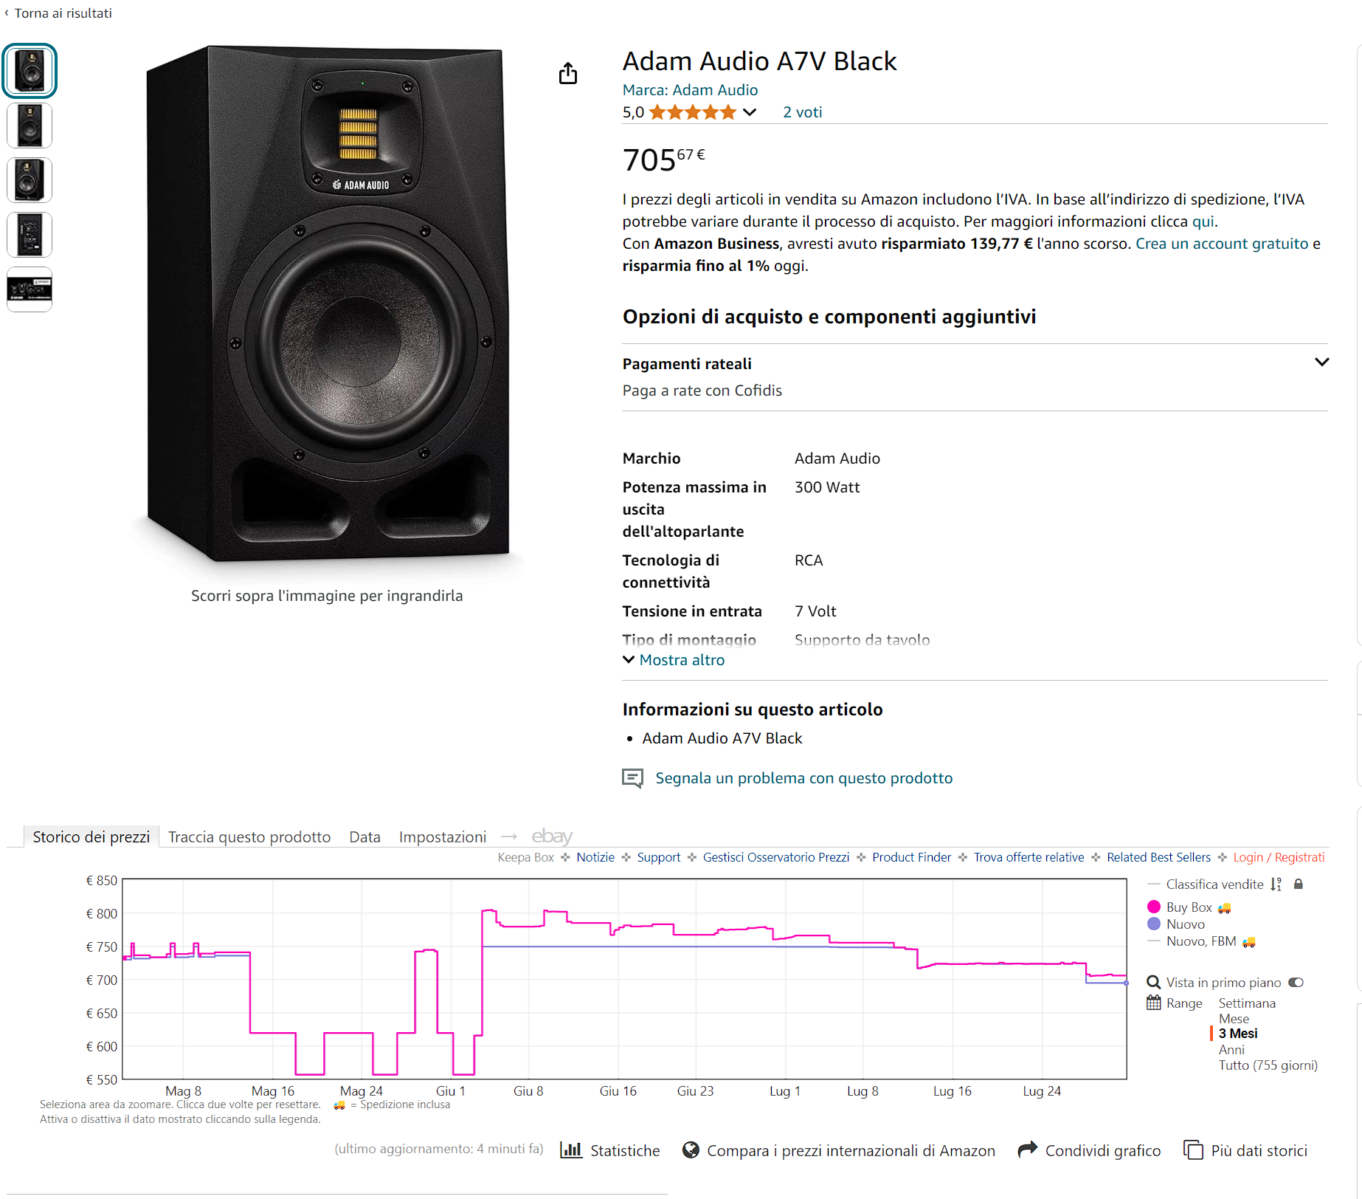
Task: Click the magnifier icon for Vista in primo piano
Action: point(1153,982)
